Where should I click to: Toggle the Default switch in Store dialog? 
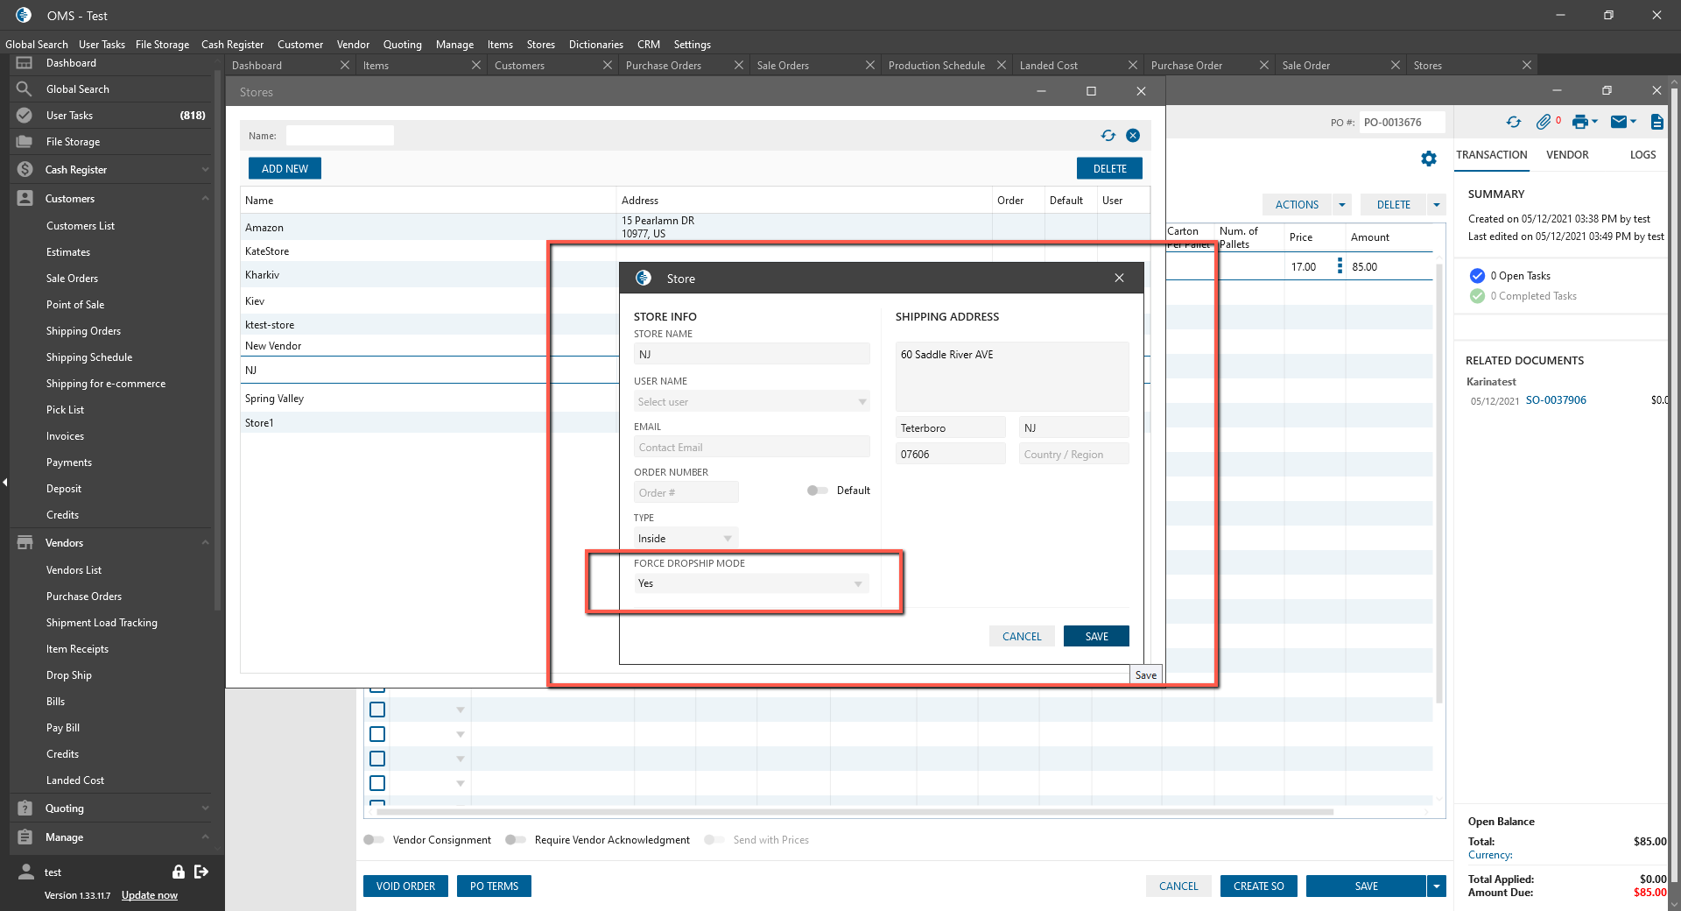pos(817,491)
